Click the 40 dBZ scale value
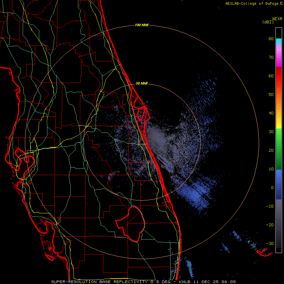The width and height of the screenshot is (284, 284). (271, 113)
